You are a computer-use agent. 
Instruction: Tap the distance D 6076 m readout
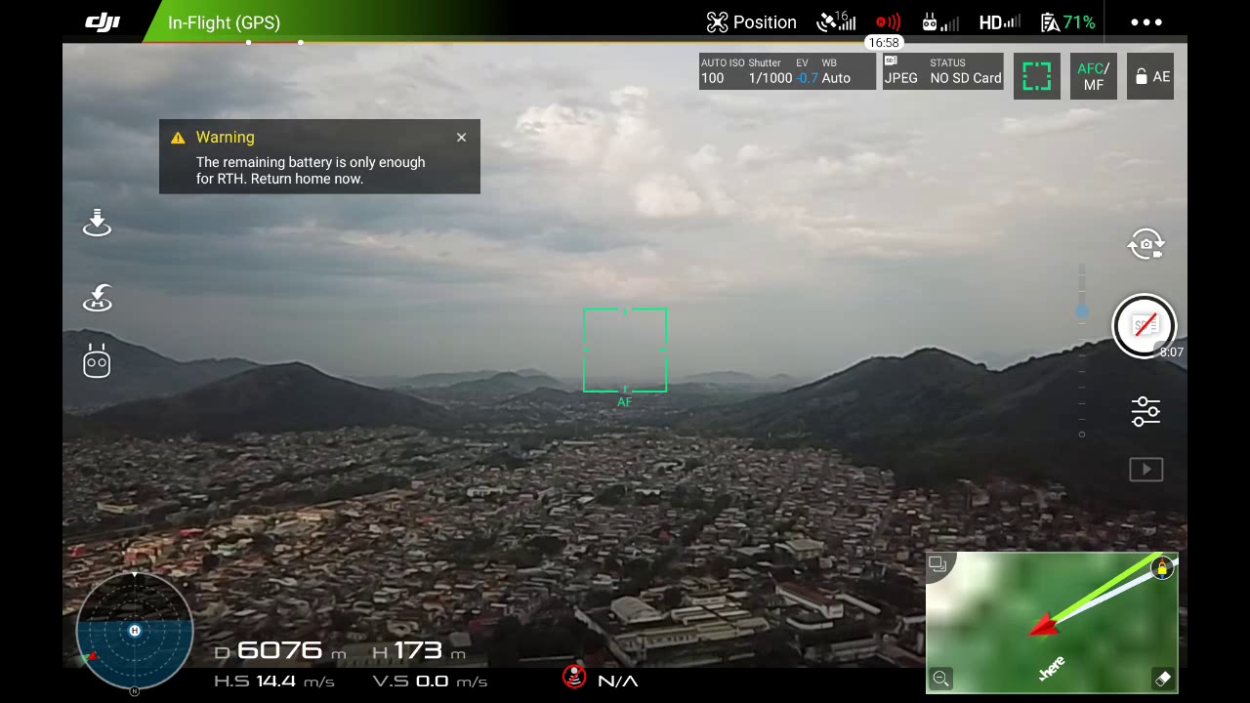pos(280,651)
